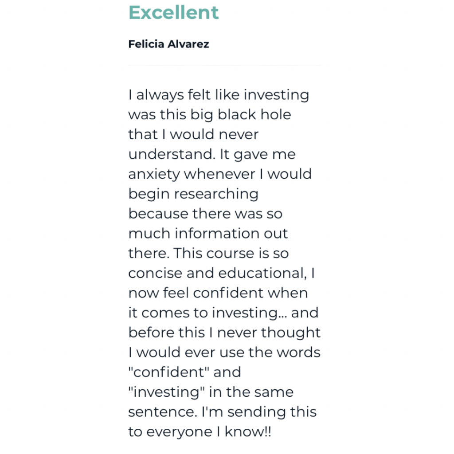The image size is (454, 454).
Task: Click the quoted word "confident"
Action: (168, 372)
